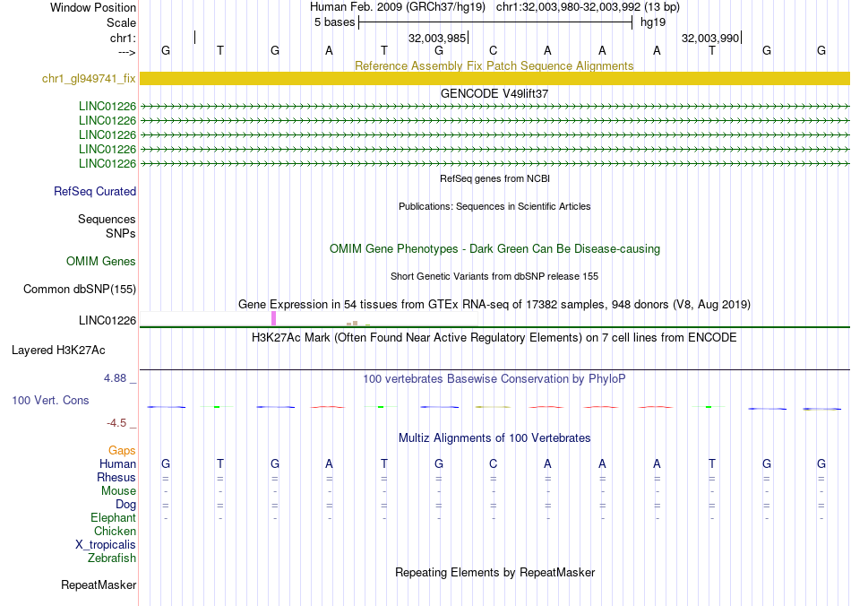Select the X_tropicalis species label
The width and height of the screenshot is (851, 606).
106,545
